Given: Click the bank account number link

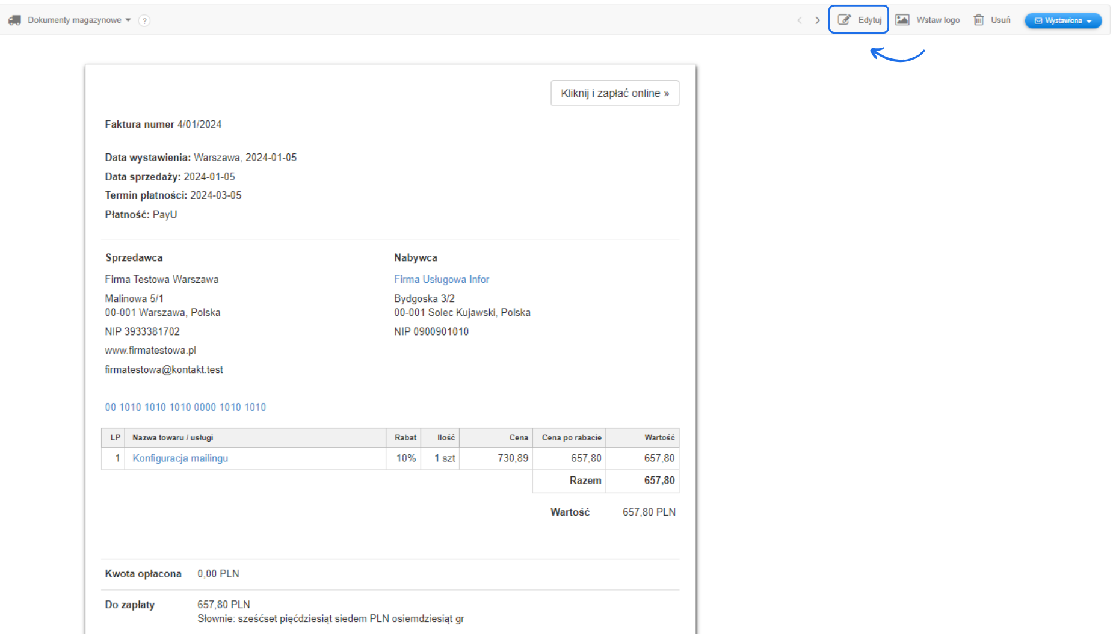Looking at the screenshot, I should pyautogui.click(x=185, y=407).
